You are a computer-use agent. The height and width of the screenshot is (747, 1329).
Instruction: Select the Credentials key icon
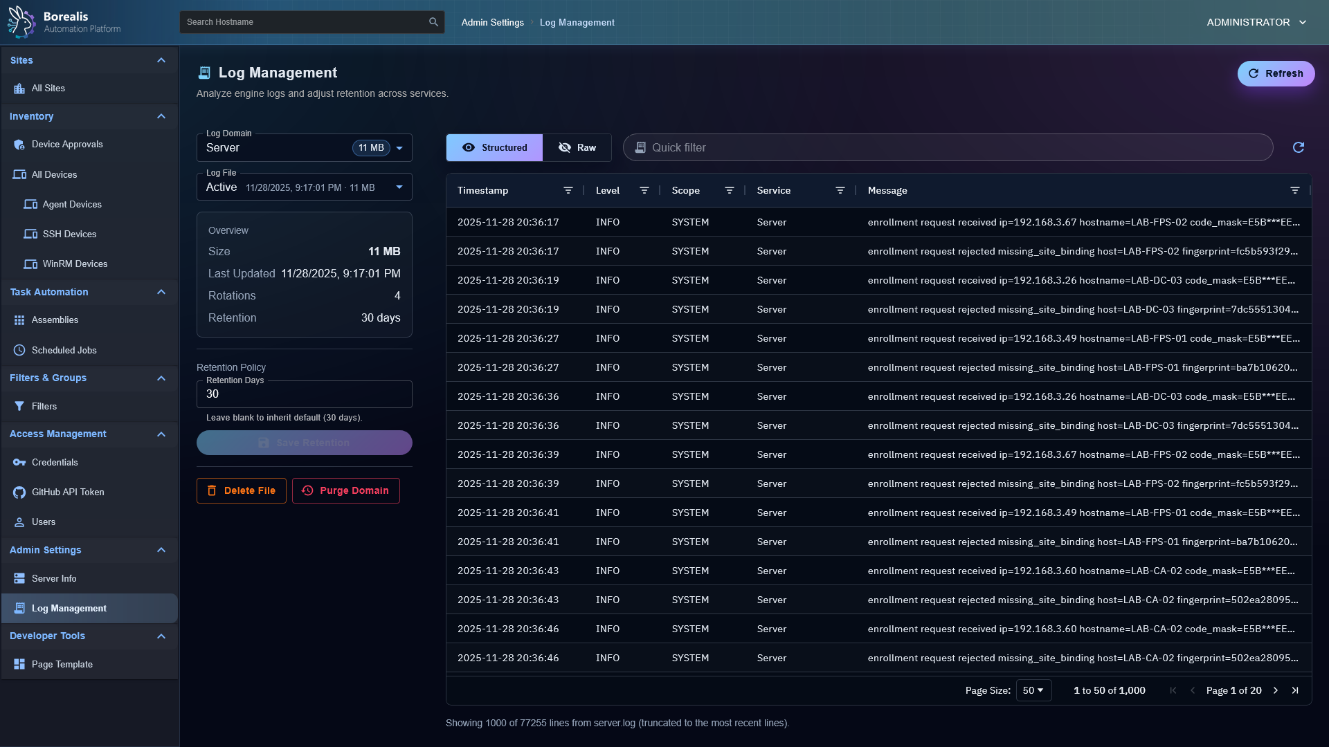click(x=19, y=462)
